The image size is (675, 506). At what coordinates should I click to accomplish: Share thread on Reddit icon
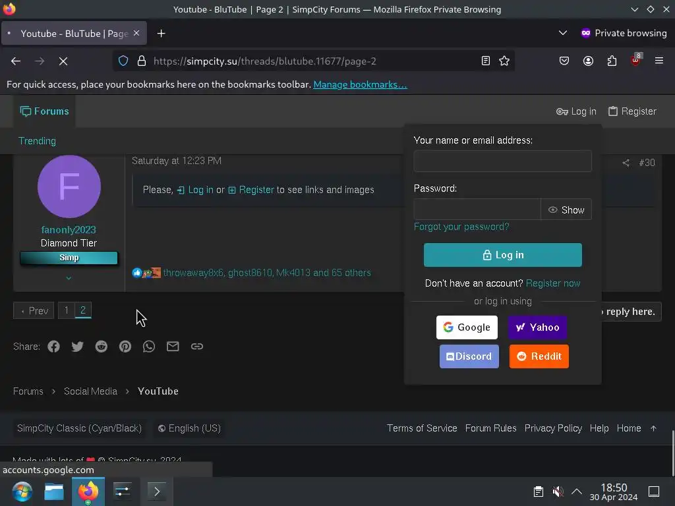101,347
